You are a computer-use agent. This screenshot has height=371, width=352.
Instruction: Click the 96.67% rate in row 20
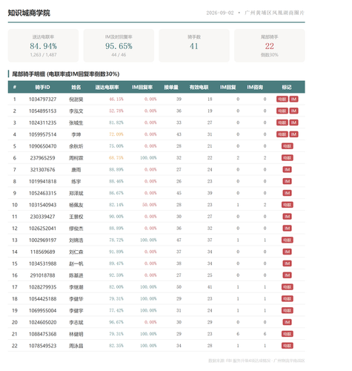[116, 322]
